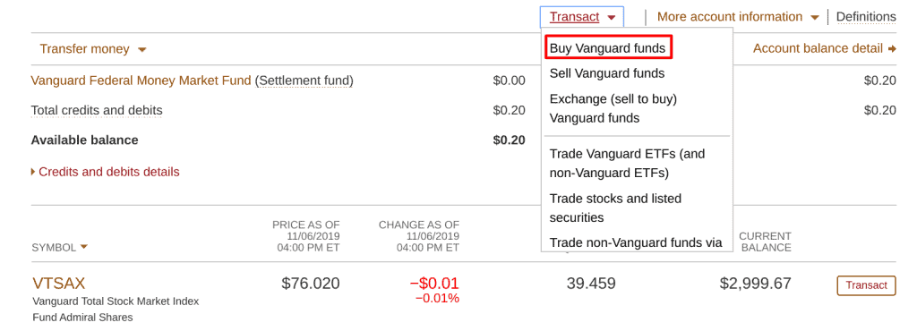Click Total credits and debits term
The width and height of the screenshot is (917, 331).
click(97, 110)
